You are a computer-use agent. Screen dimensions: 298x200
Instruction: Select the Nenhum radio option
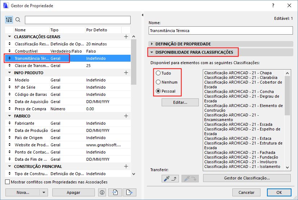point(158,82)
